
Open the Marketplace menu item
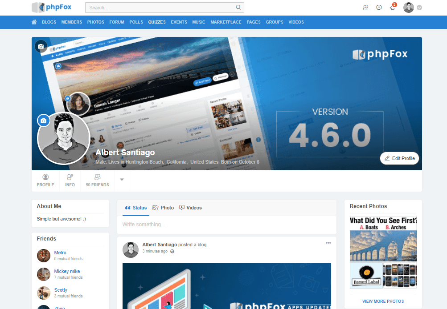226,22
